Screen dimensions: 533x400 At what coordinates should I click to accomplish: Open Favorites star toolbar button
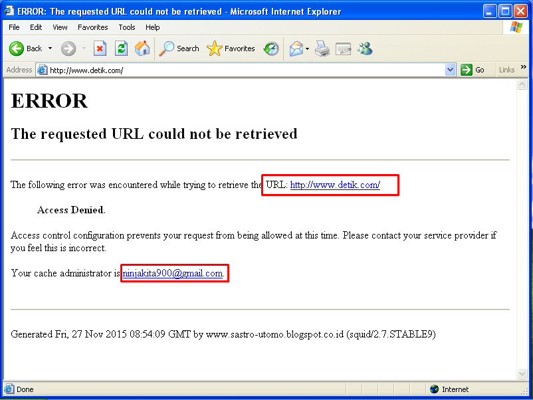[x=231, y=49]
